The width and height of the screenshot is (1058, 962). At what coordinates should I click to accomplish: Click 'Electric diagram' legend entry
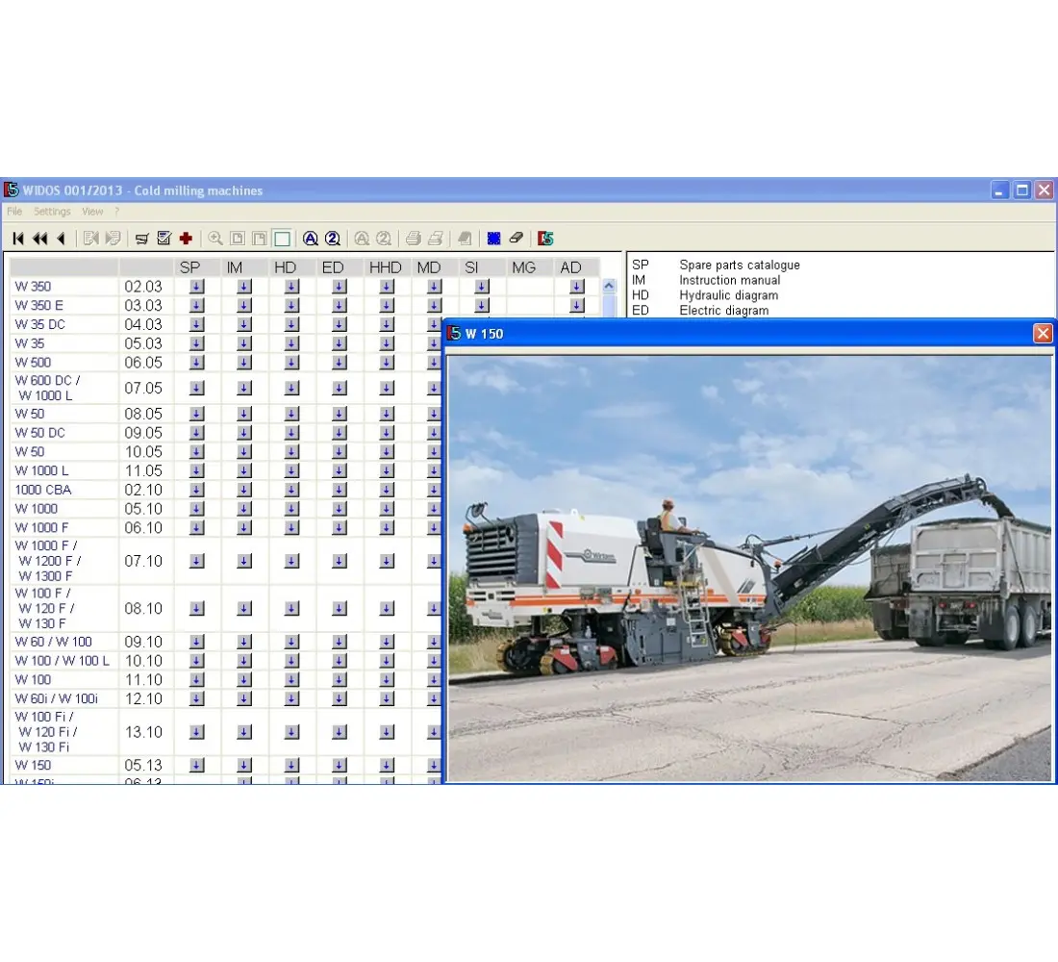(x=724, y=311)
